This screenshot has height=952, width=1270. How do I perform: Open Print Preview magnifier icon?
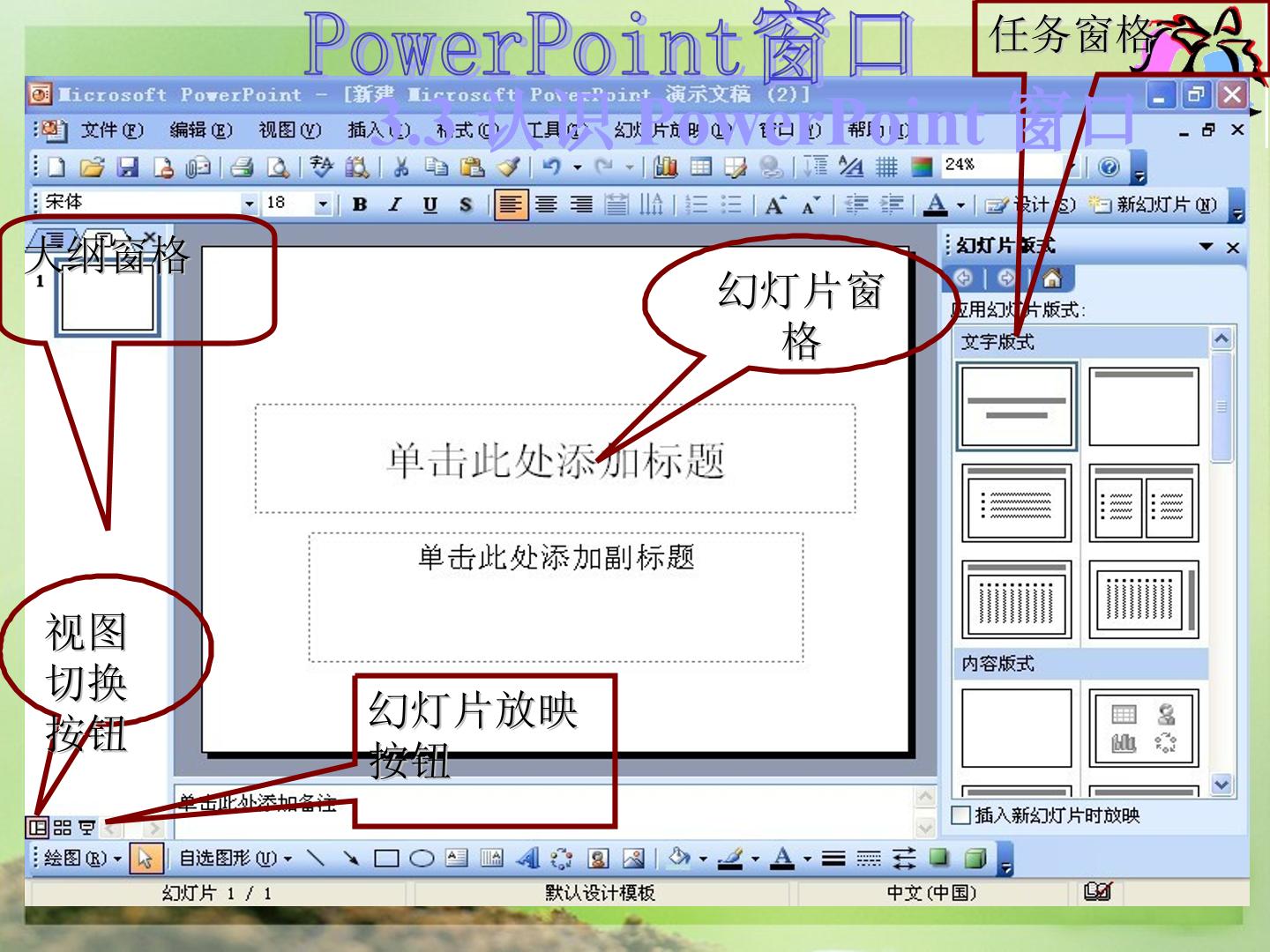(x=278, y=167)
